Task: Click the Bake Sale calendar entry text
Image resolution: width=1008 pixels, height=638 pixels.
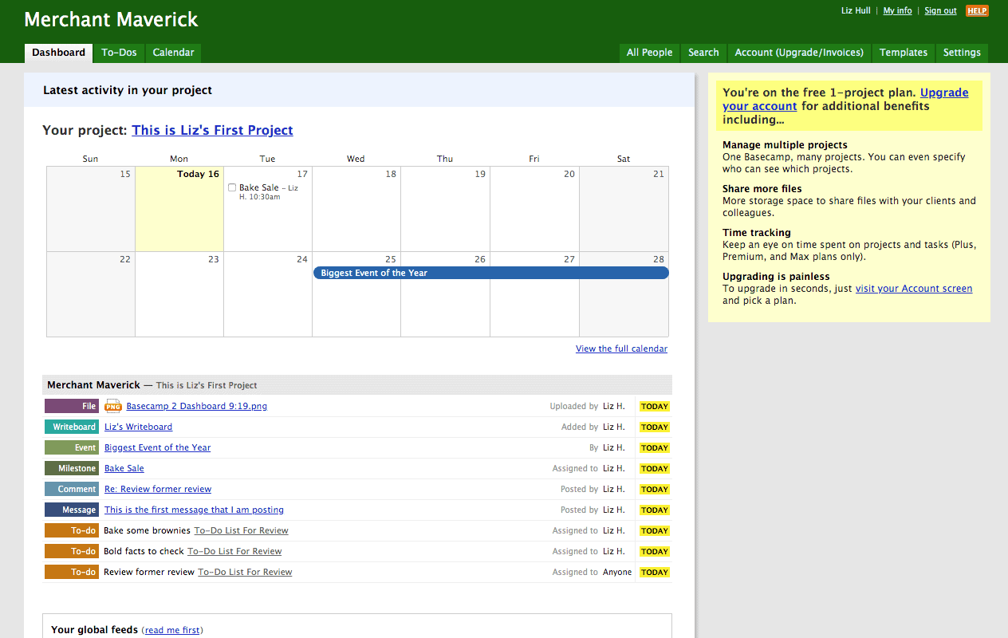Action: (258, 187)
